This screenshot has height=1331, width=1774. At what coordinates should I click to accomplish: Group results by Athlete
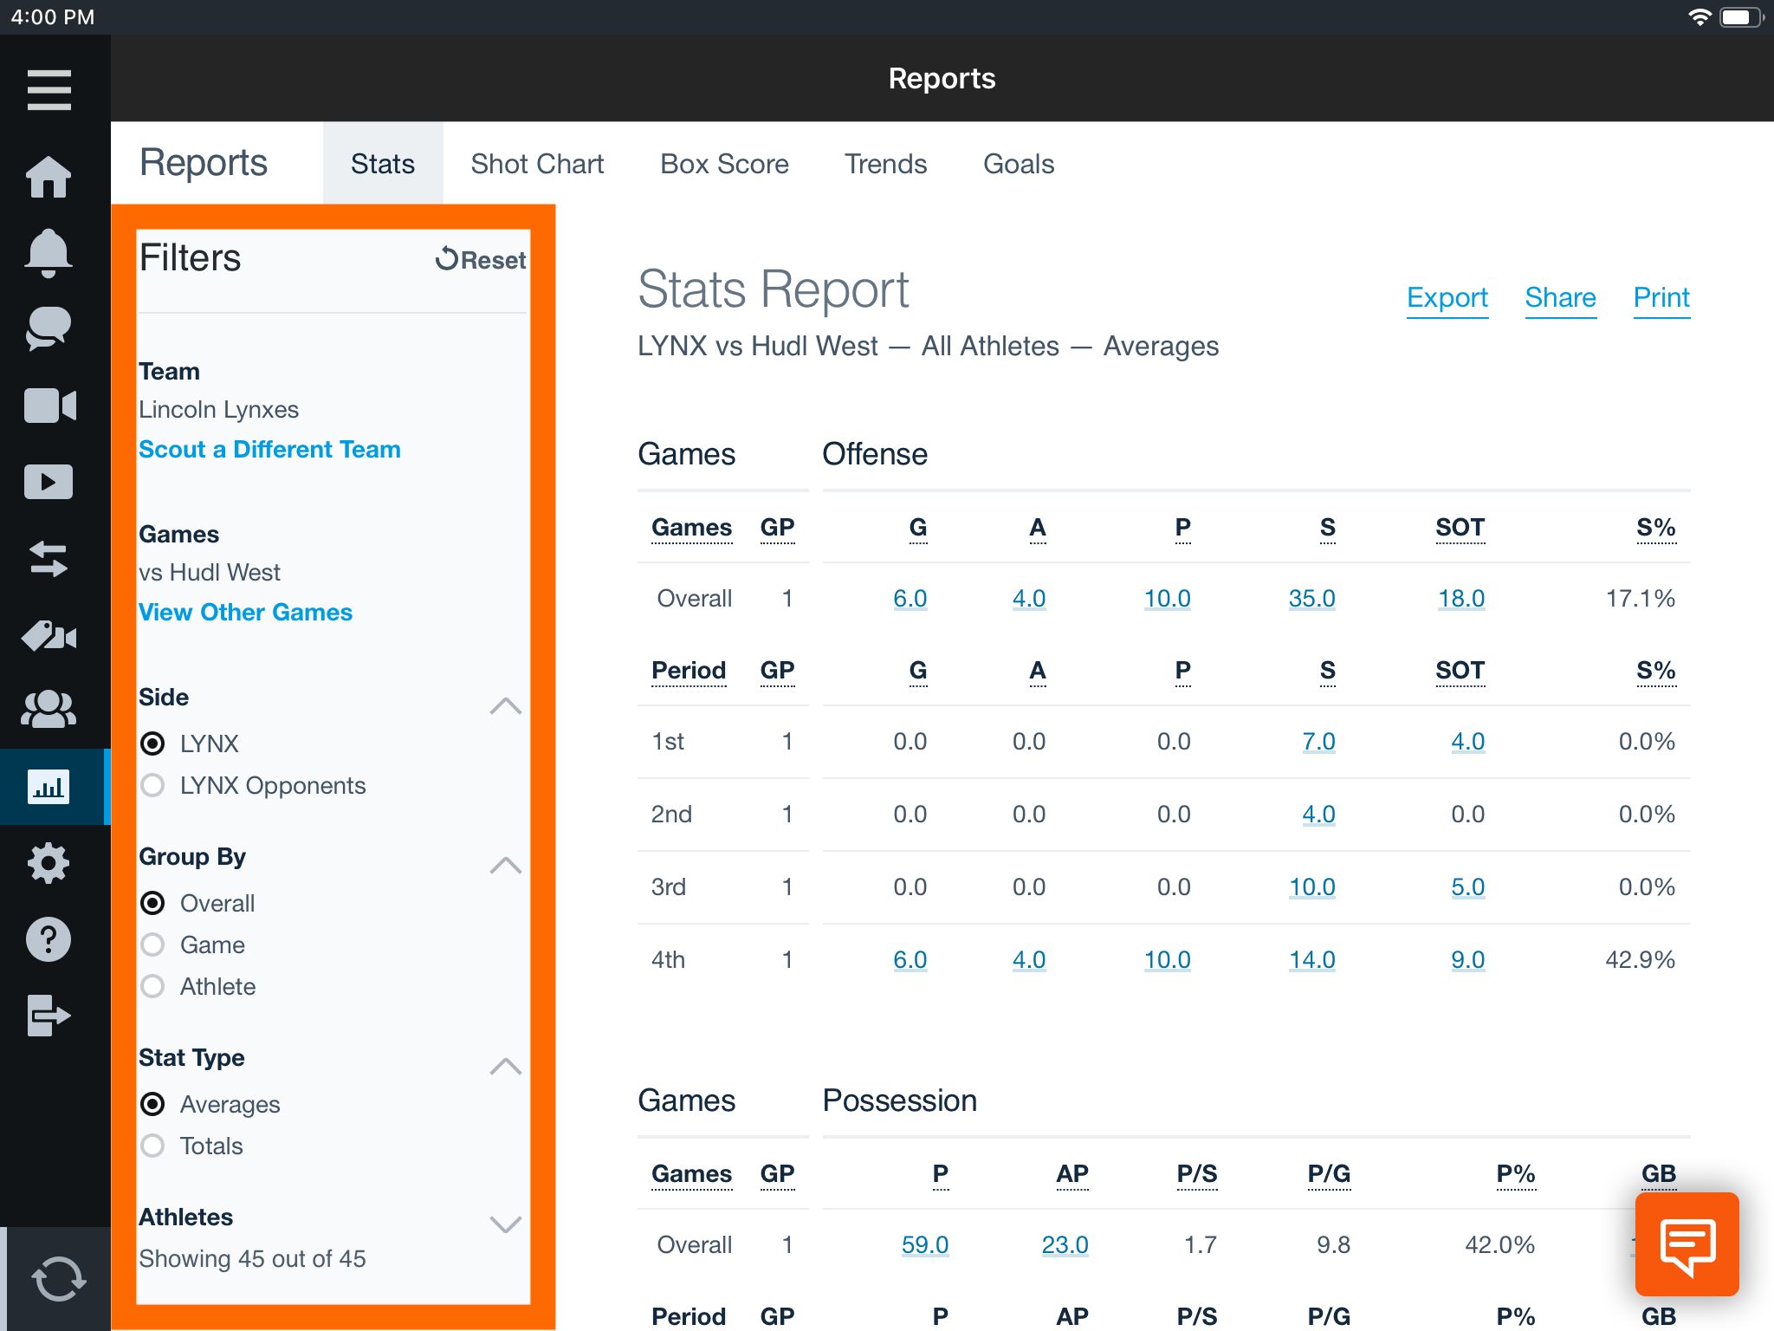pos(153,986)
